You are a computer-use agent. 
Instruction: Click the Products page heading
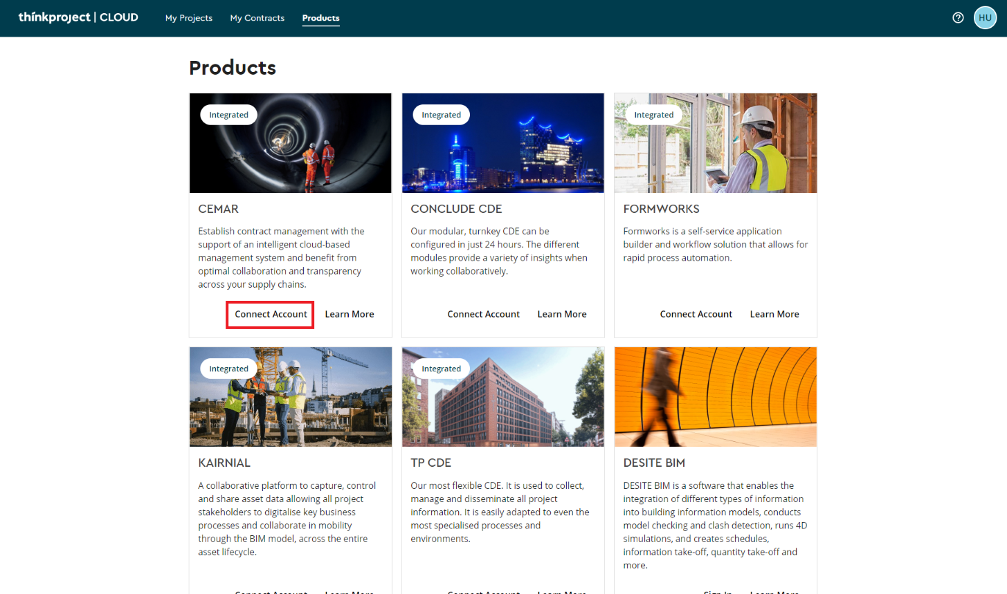(233, 68)
